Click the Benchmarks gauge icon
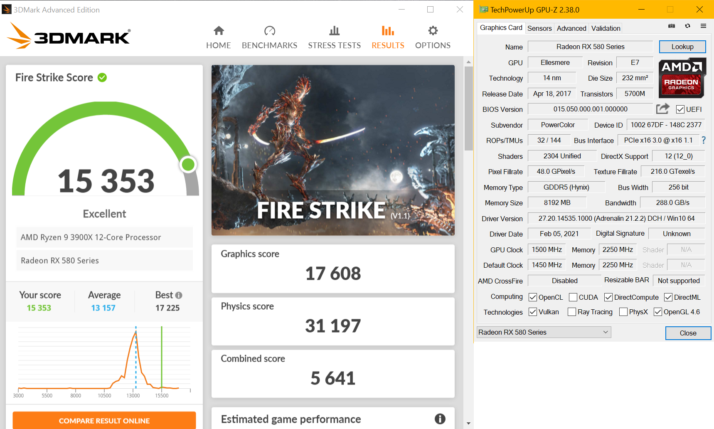 270,31
